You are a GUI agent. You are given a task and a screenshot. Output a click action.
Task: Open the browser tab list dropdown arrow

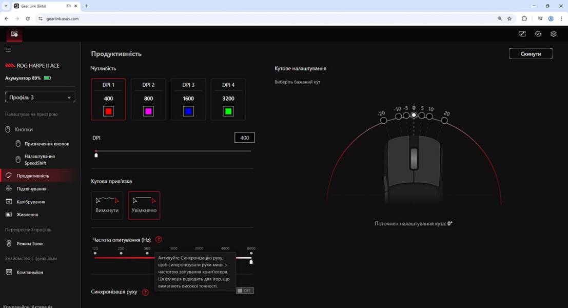pos(6,6)
